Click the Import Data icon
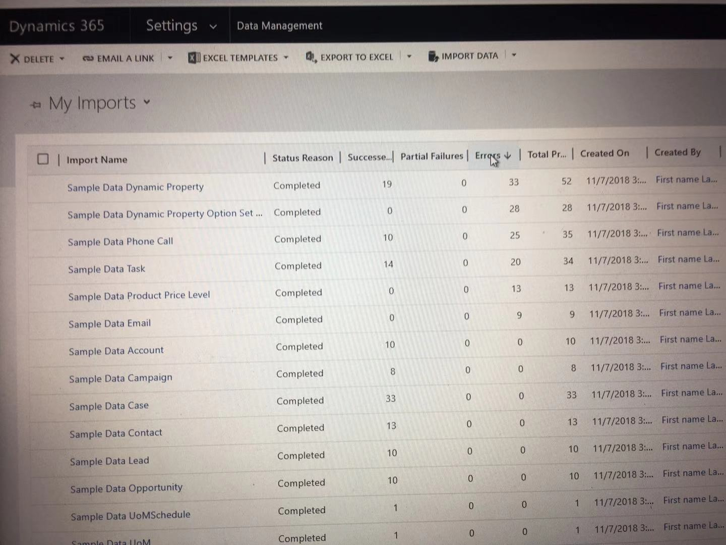Image resolution: width=726 pixels, height=545 pixels. (x=433, y=56)
